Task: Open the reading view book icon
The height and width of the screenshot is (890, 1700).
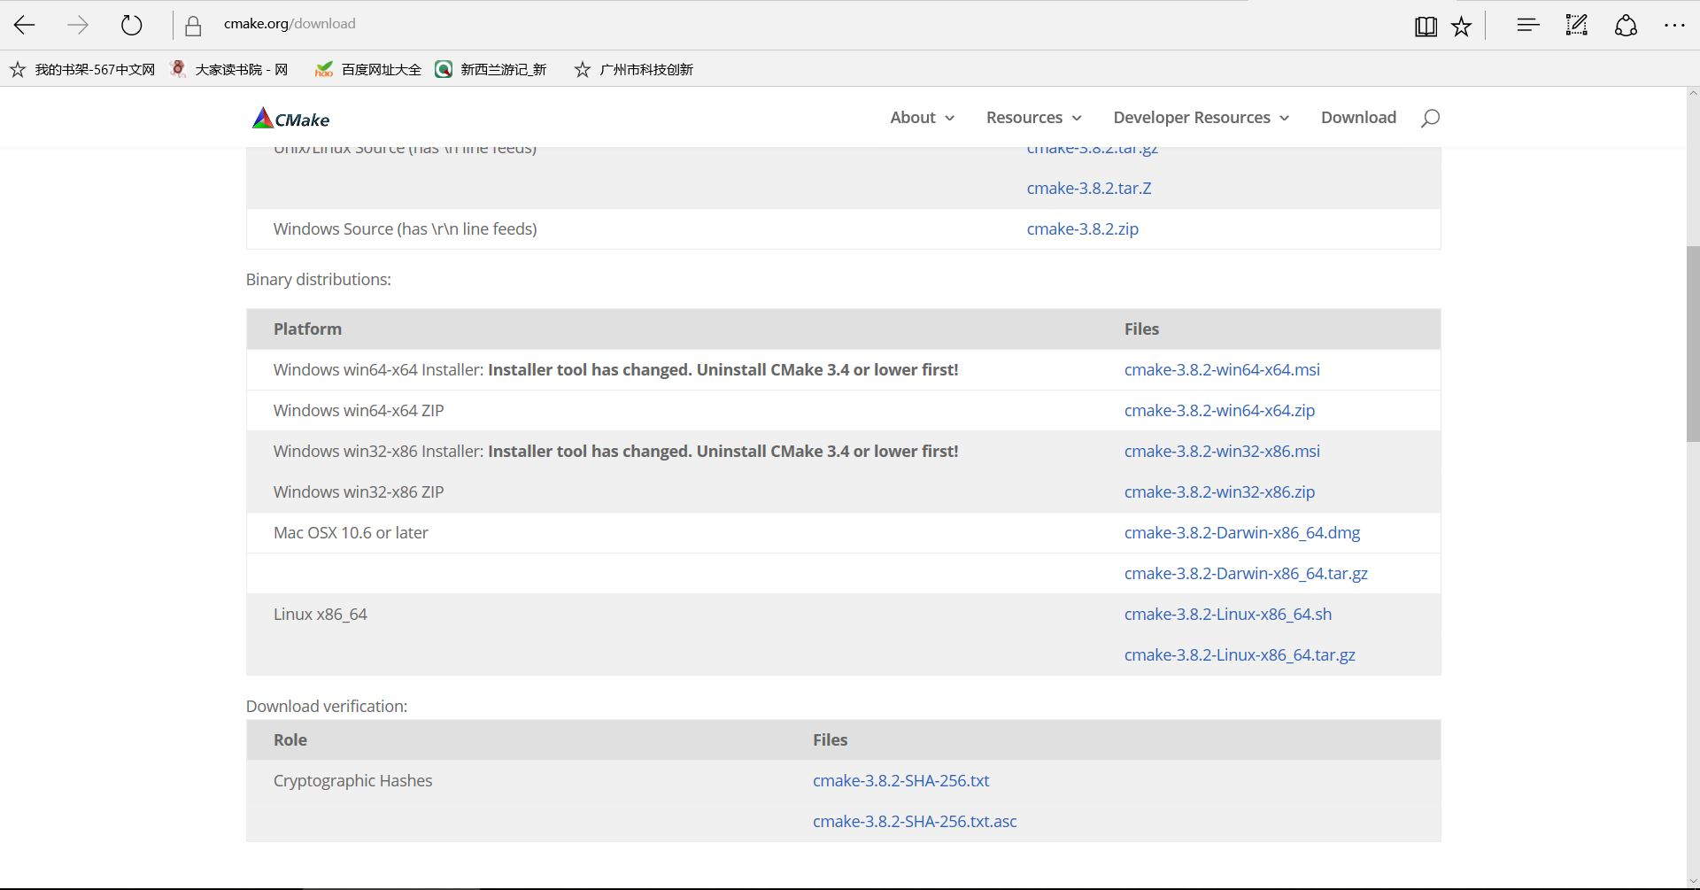Action: point(1426,27)
